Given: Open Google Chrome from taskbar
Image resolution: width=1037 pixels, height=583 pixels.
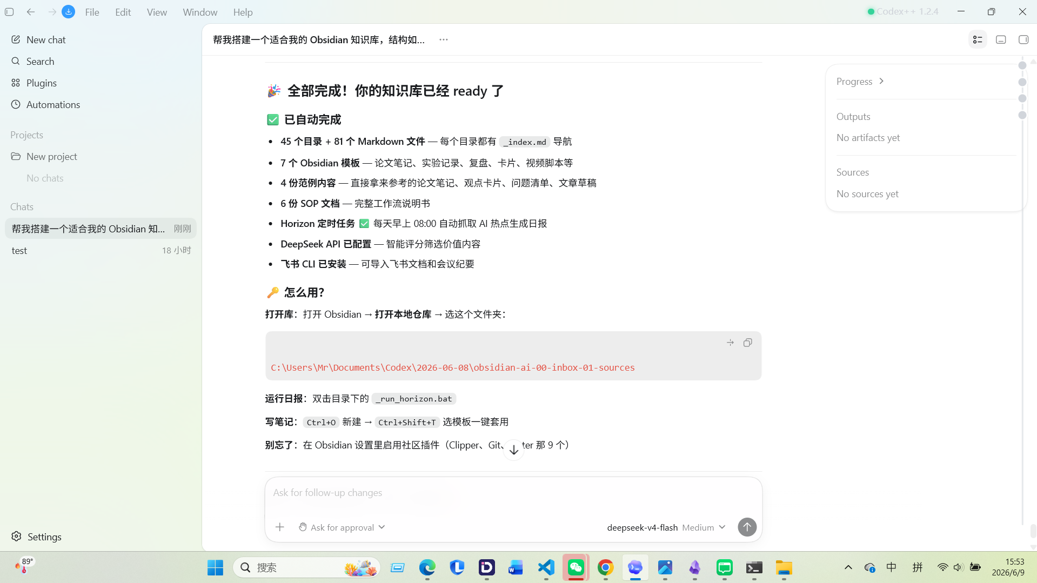Looking at the screenshot, I should [x=605, y=567].
